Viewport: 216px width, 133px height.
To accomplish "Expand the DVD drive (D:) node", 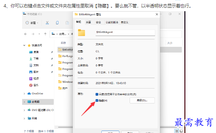I will pyautogui.click(x=24, y=110).
